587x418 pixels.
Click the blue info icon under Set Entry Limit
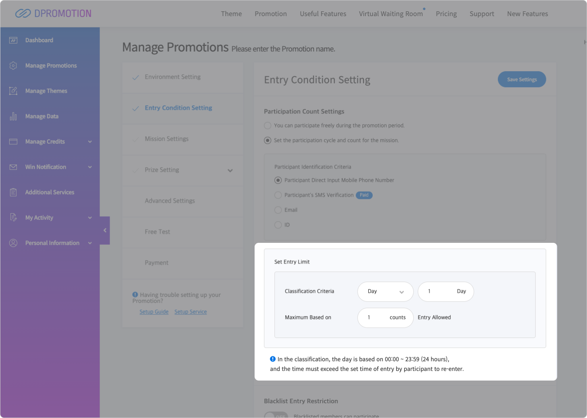273,359
